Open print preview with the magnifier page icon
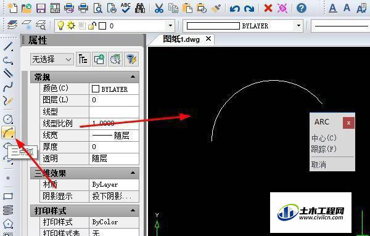370x236 pixels. pos(97,8)
